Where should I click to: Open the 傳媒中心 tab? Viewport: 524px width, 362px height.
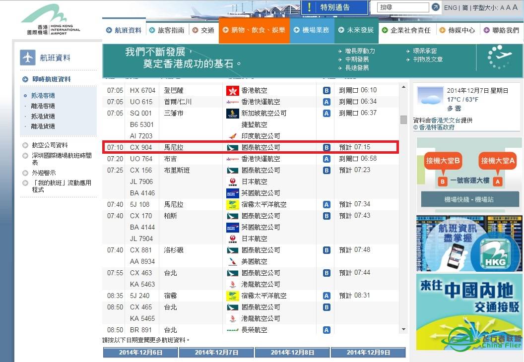pyautogui.click(x=458, y=30)
